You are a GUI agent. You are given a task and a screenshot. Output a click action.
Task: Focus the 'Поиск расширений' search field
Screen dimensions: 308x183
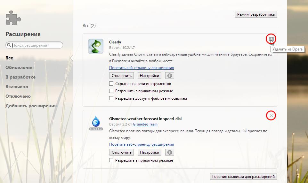tap(34, 45)
